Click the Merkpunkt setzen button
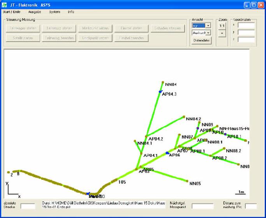Viewport: 266px width, 218px height. point(95,28)
